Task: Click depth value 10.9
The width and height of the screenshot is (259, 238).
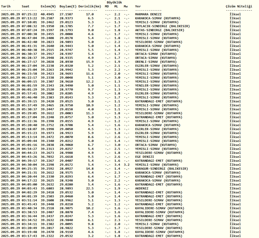Action: (x=90, y=105)
